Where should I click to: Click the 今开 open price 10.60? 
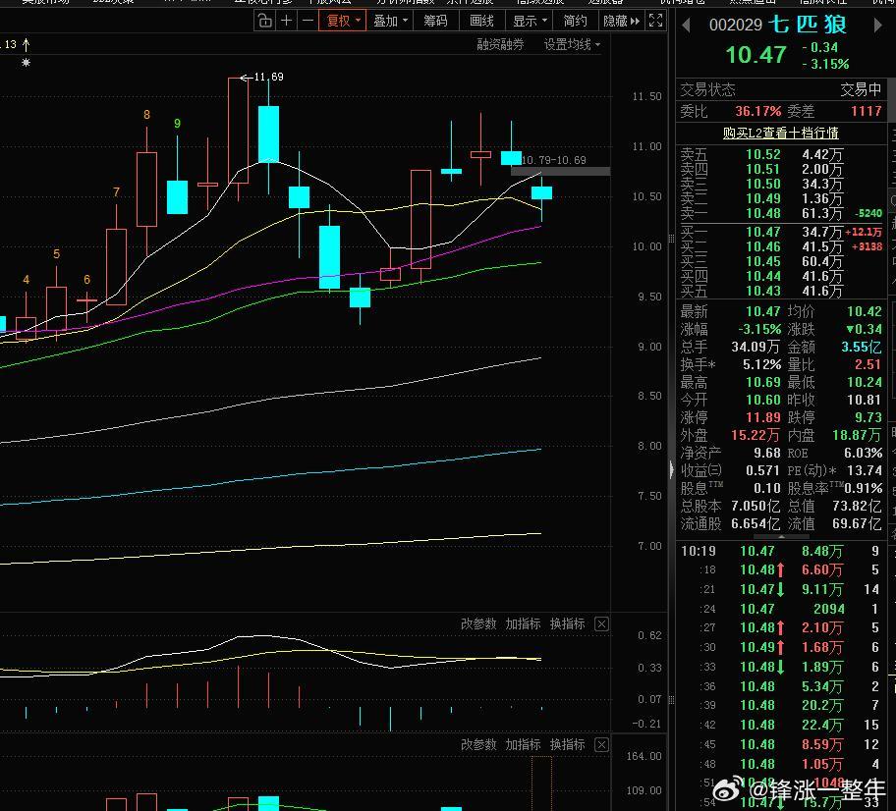point(762,400)
